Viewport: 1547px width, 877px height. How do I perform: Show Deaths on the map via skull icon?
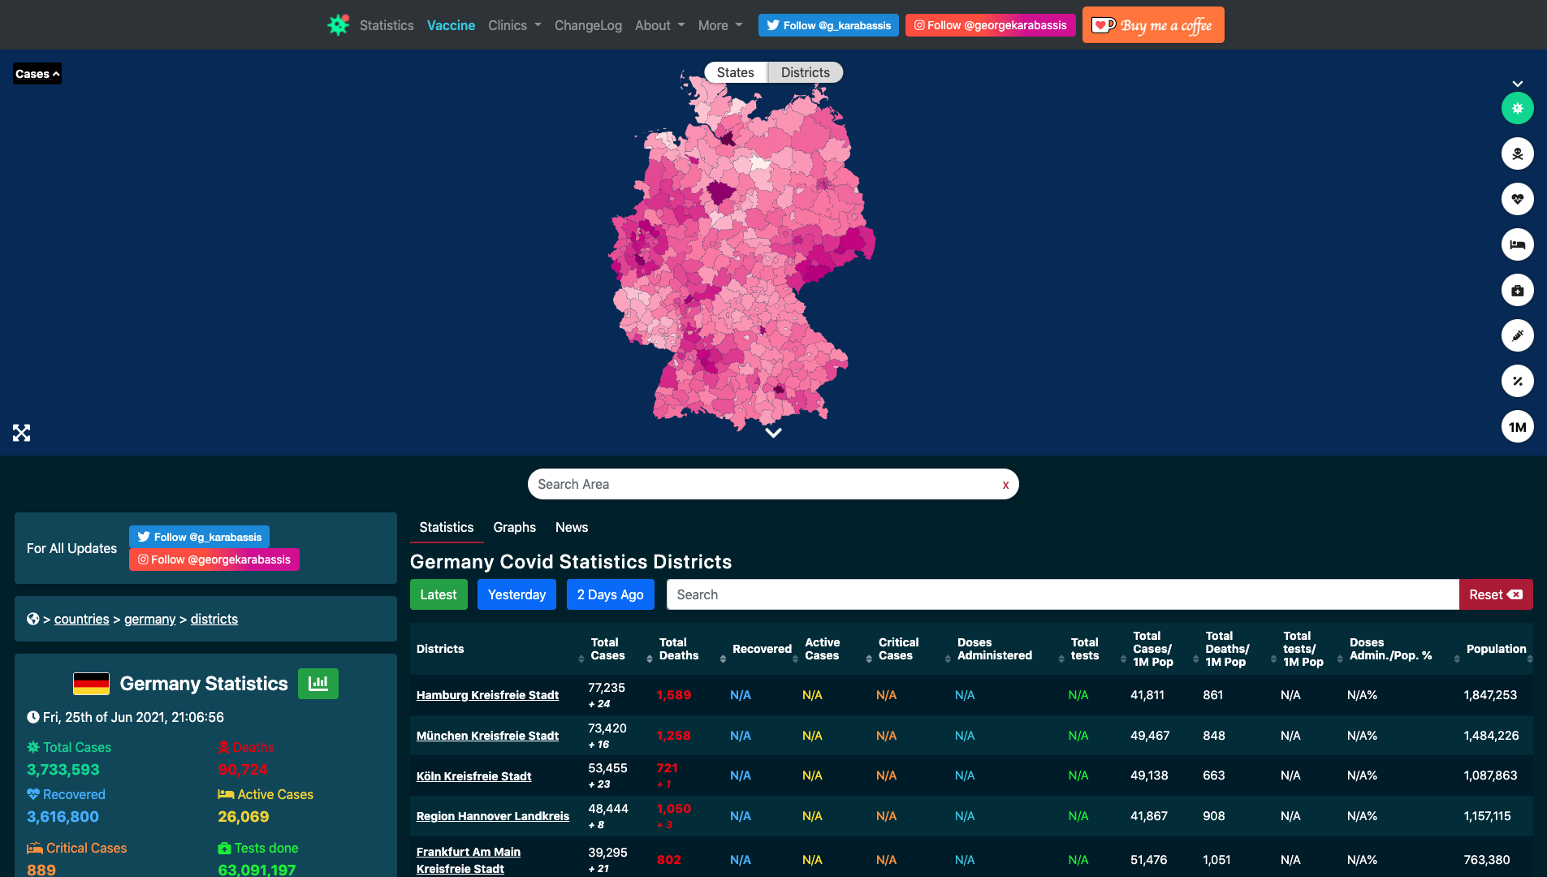coord(1517,153)
